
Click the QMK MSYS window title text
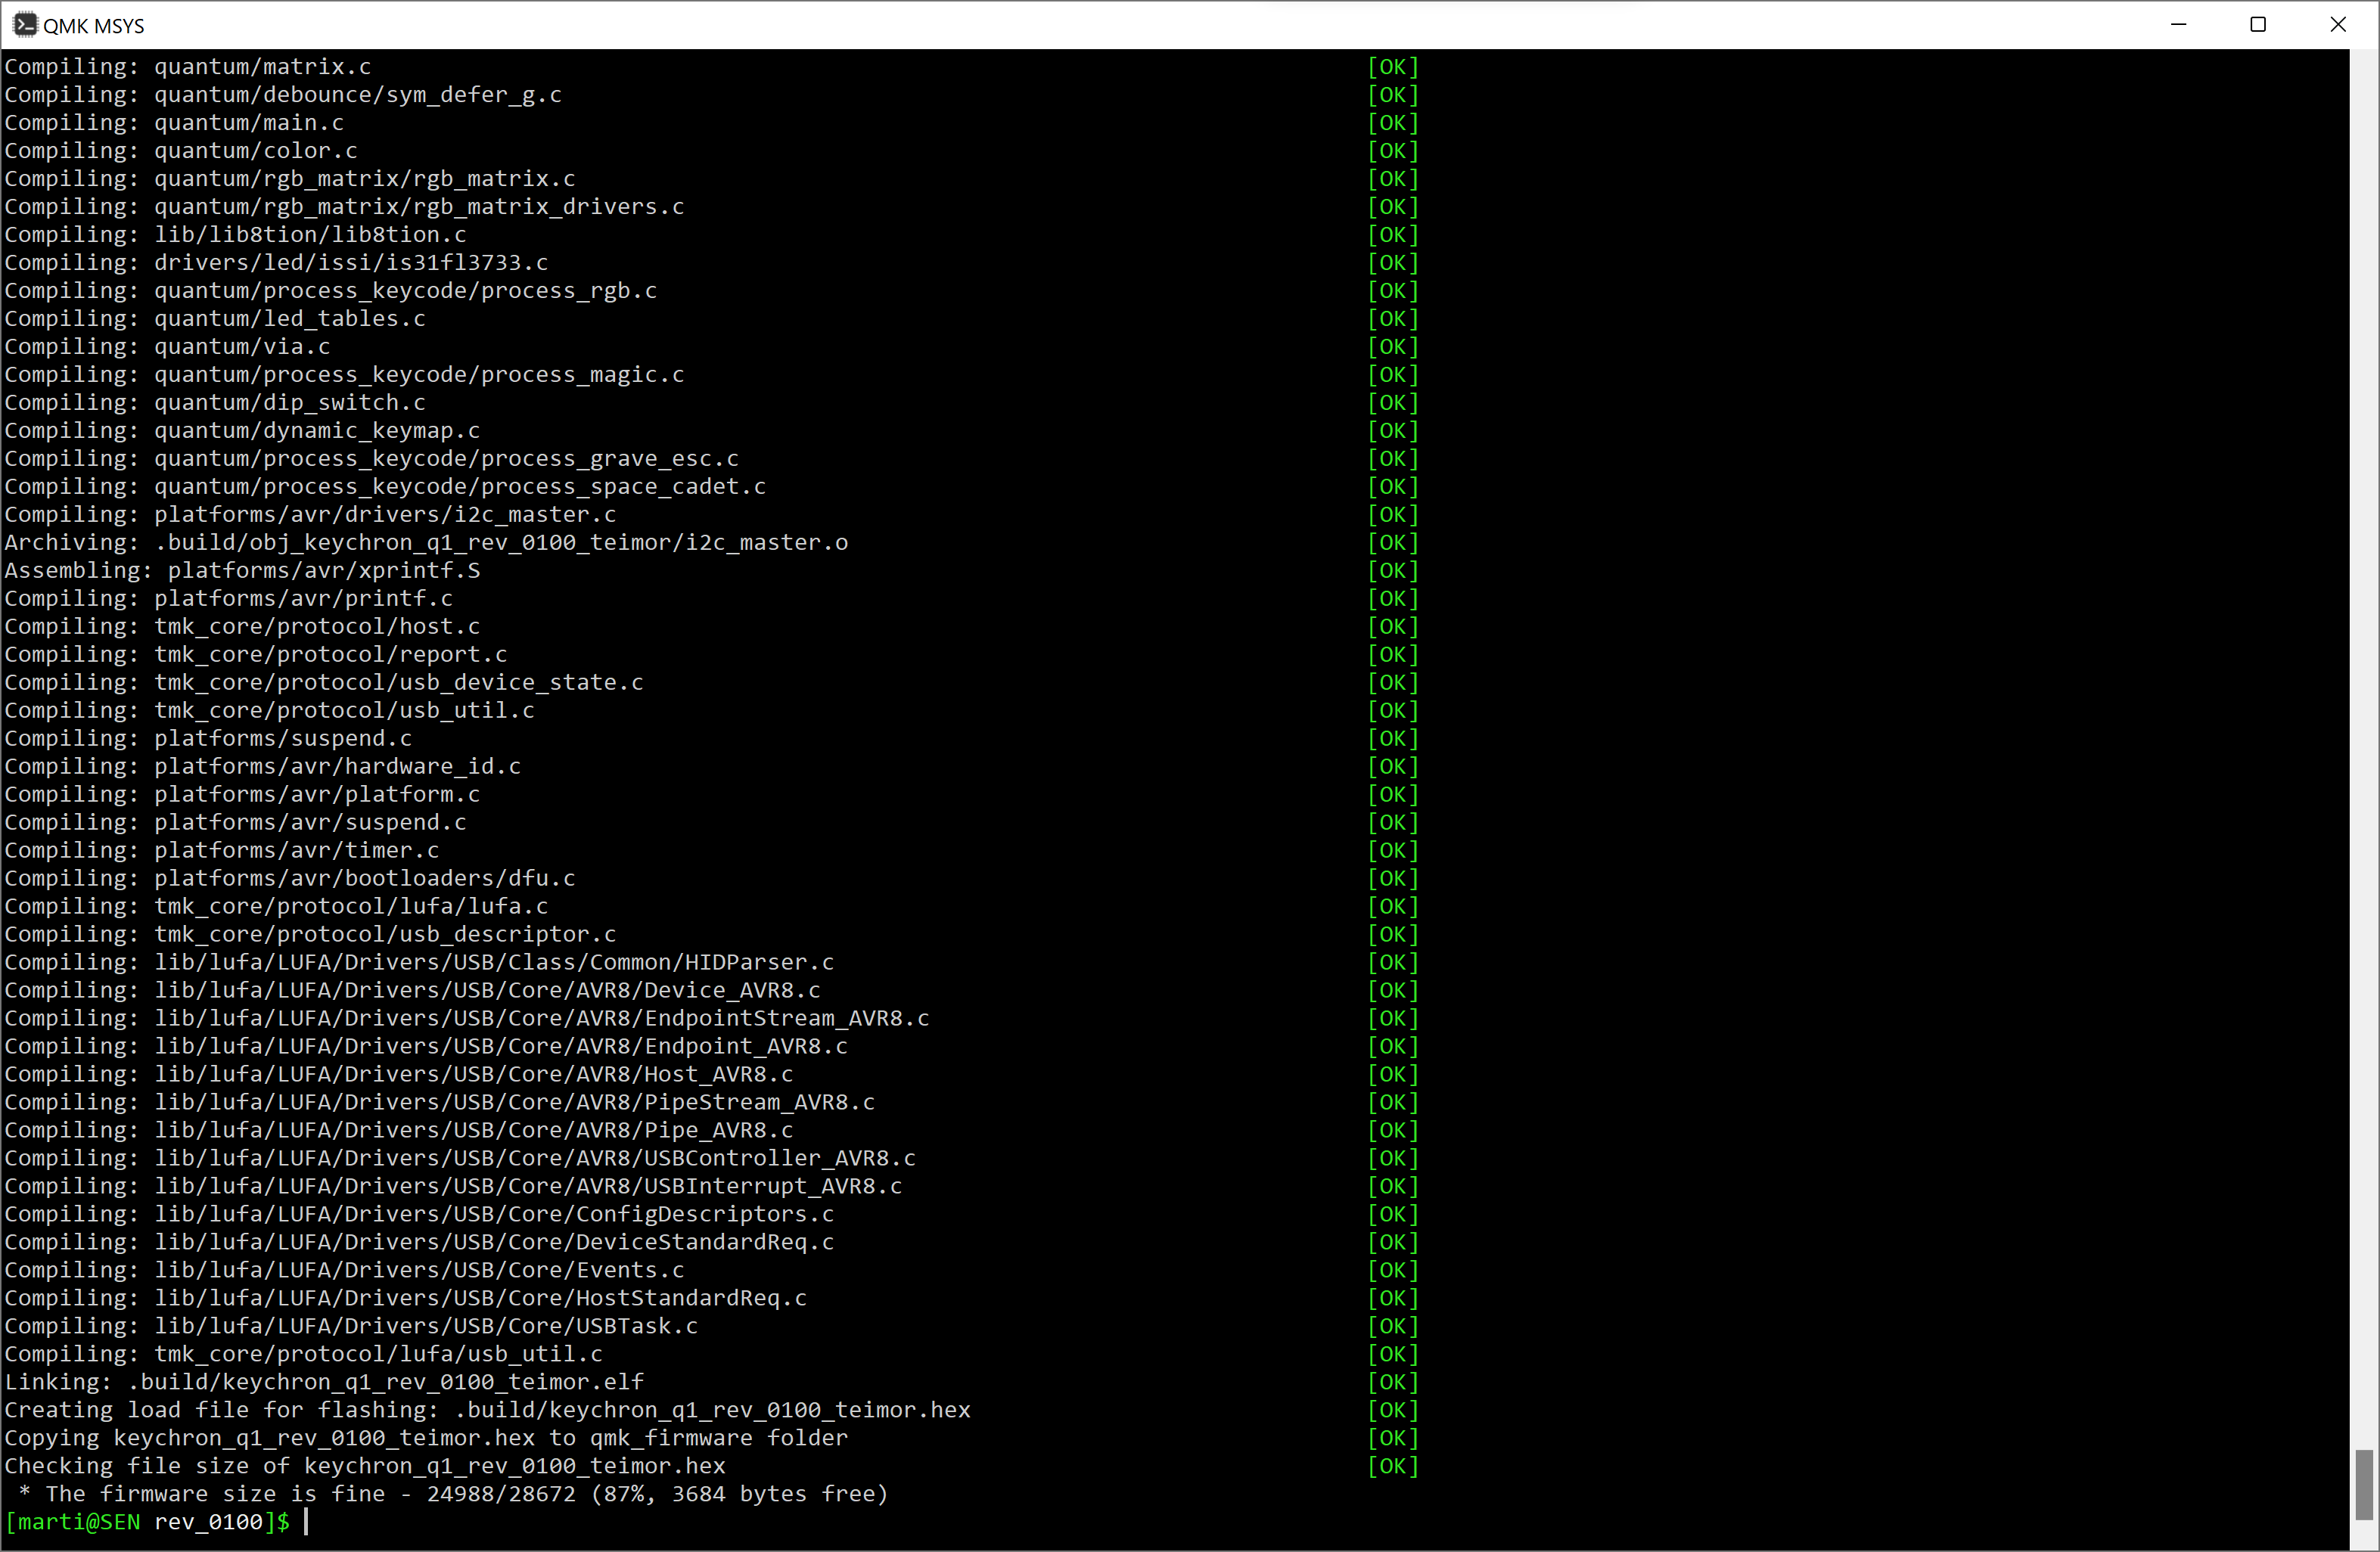click(x=94, y=26)
